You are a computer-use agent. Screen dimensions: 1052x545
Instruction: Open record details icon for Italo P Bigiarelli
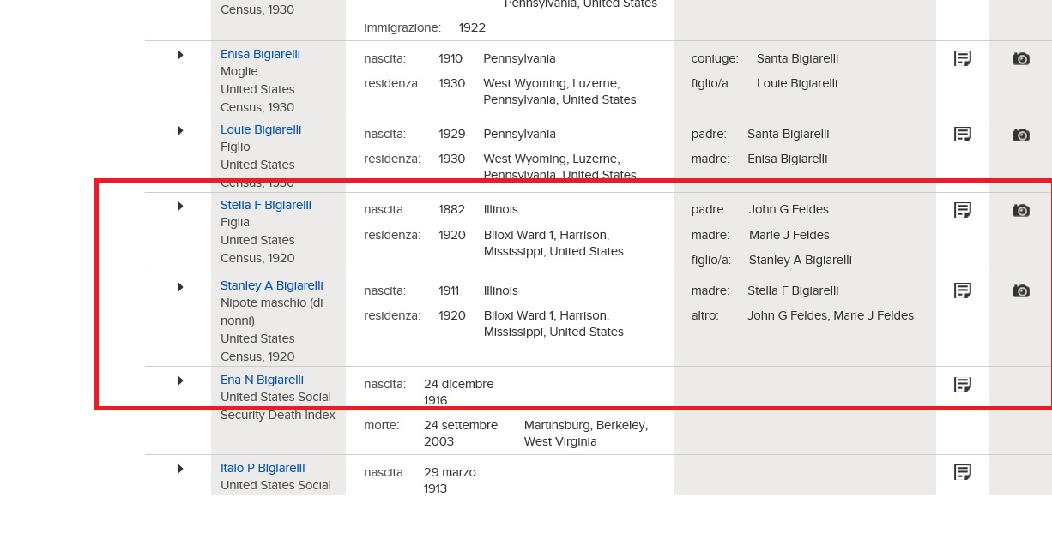coord(963,472)
